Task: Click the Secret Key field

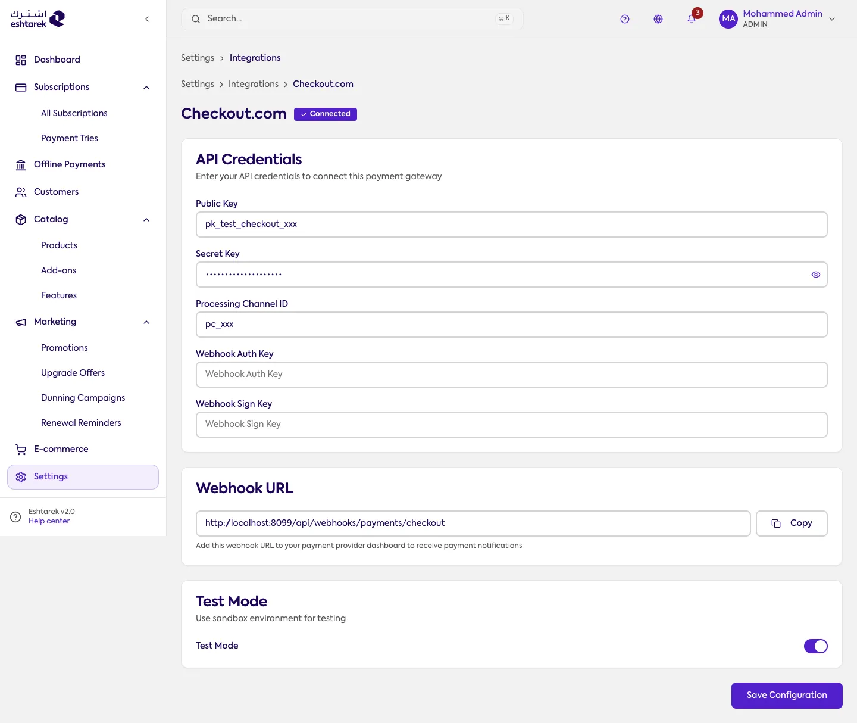Action: 512,275
